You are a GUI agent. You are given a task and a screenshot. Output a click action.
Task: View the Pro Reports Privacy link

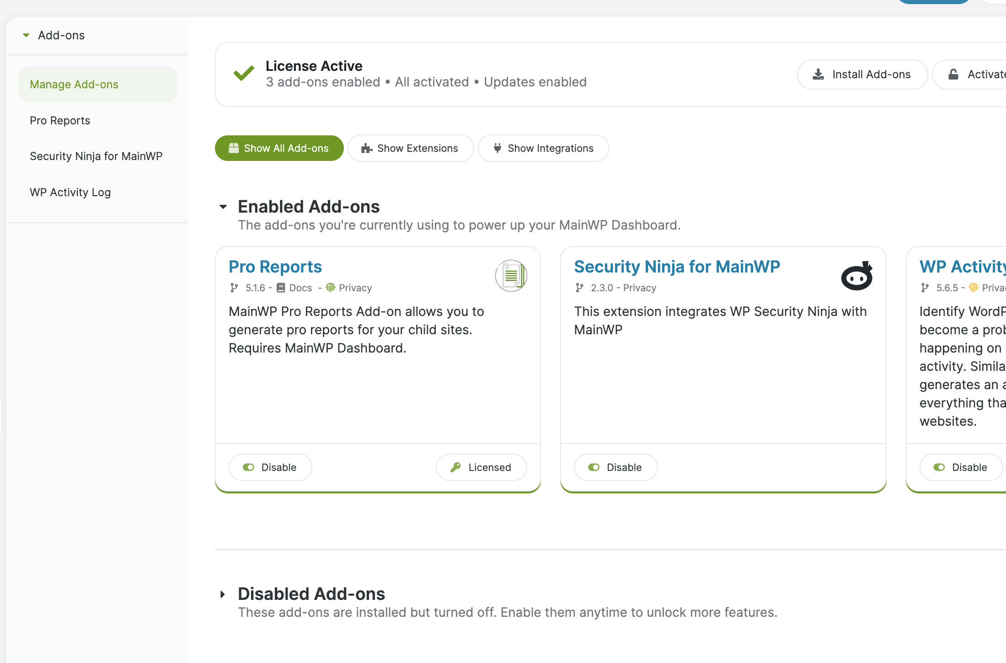click(355, 288)
